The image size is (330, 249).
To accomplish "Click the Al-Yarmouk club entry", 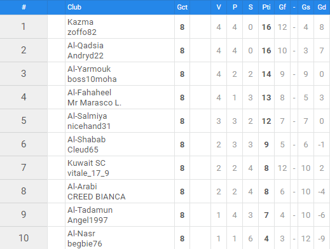I will coord(89,69).
